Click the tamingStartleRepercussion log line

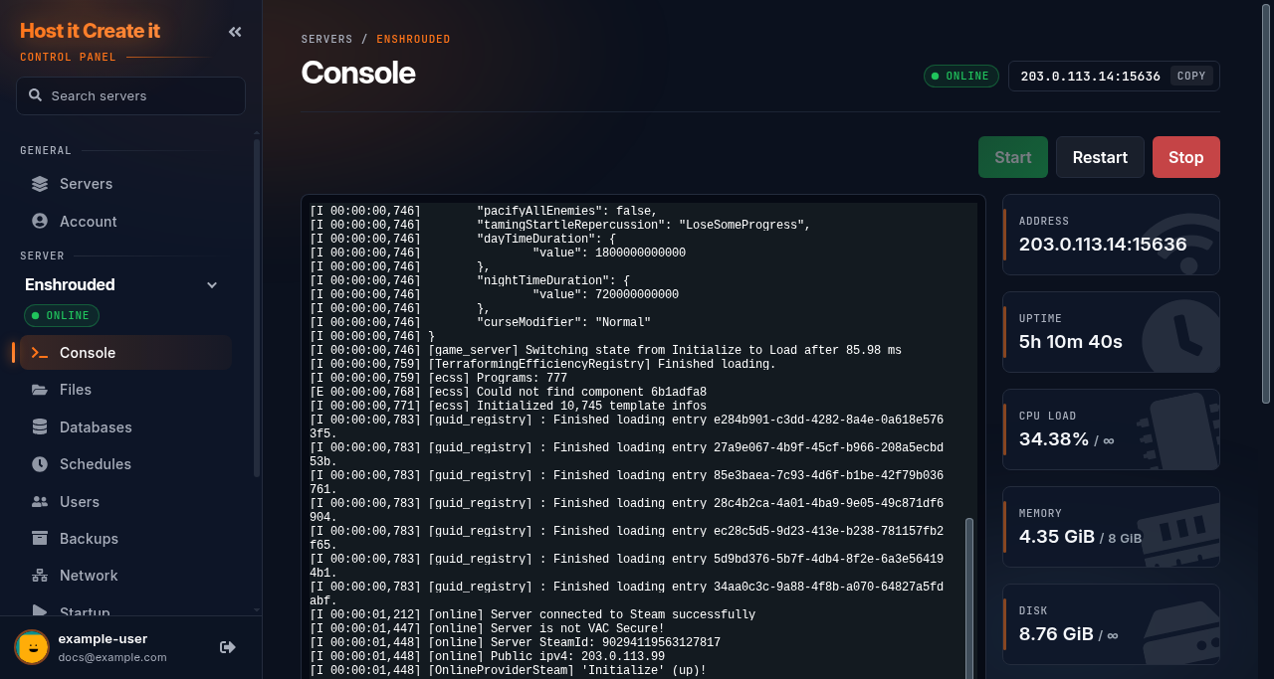(x=560, y=225)
